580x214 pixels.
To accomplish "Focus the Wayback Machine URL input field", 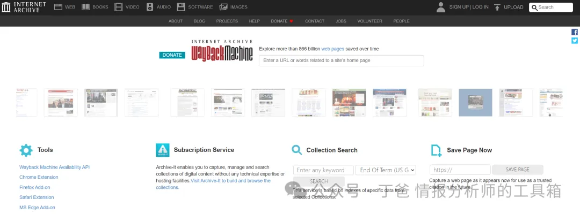I will coord(342,60).
